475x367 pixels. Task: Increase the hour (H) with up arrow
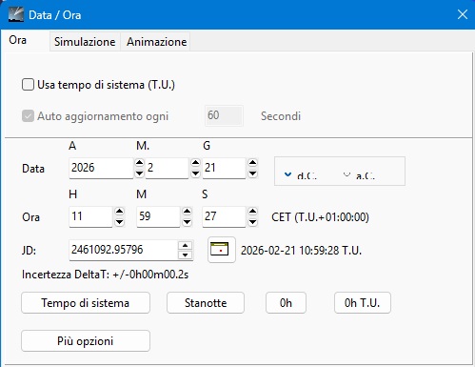(x=119, y=212)
